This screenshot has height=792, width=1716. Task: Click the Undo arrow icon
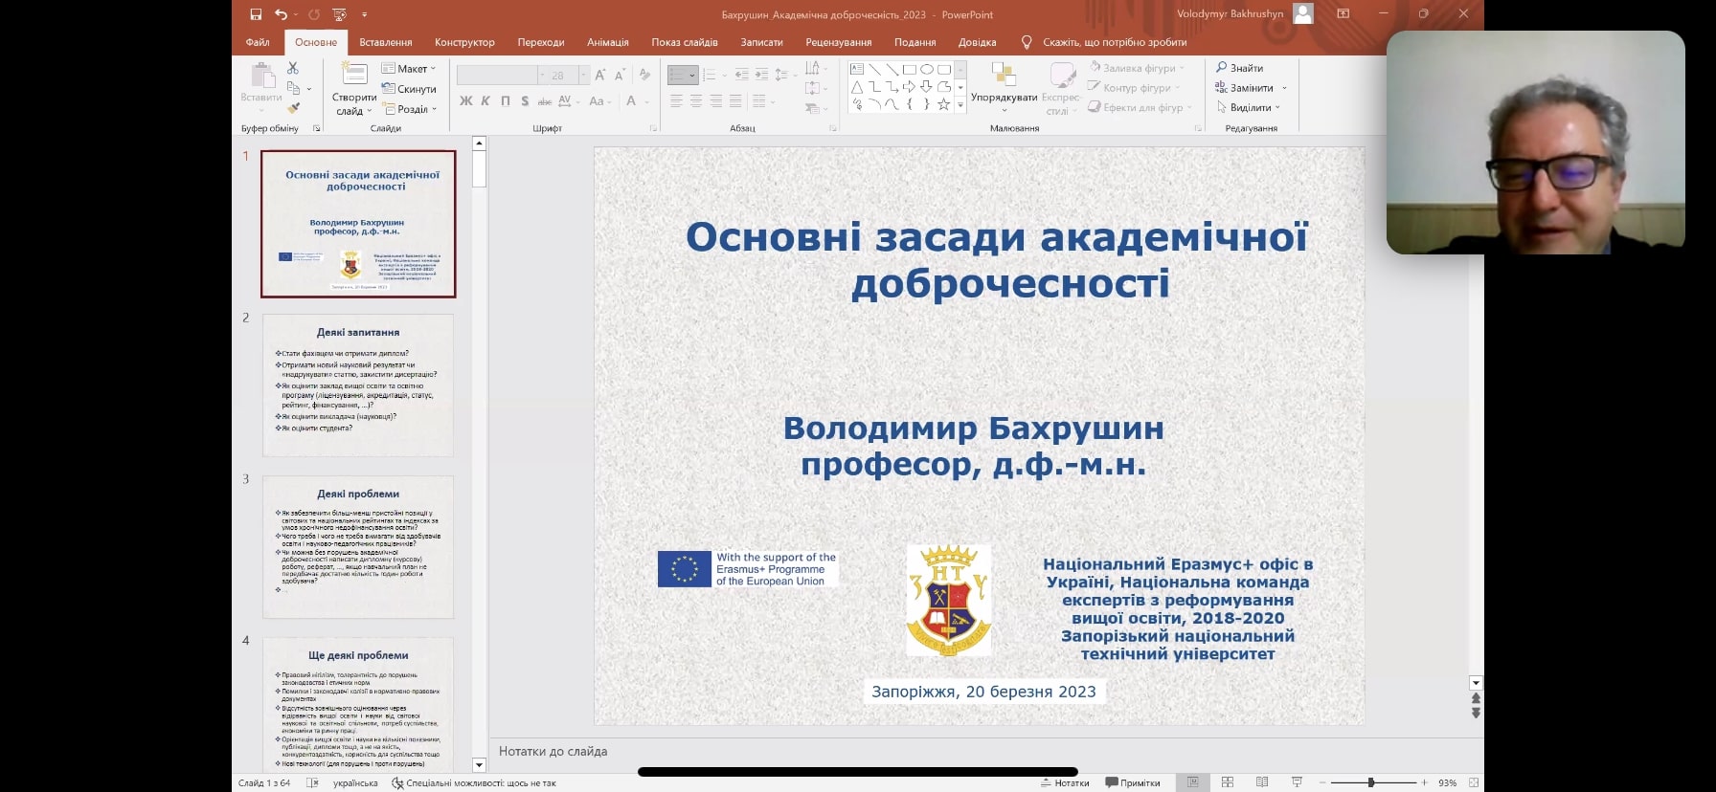pos(281,14)
